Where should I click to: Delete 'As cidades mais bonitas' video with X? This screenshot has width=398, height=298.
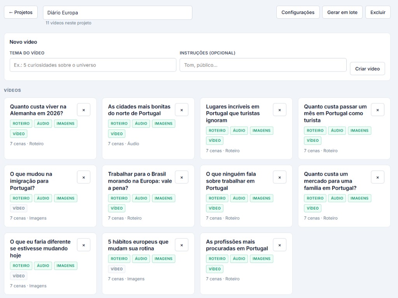[x=182, y=110]
